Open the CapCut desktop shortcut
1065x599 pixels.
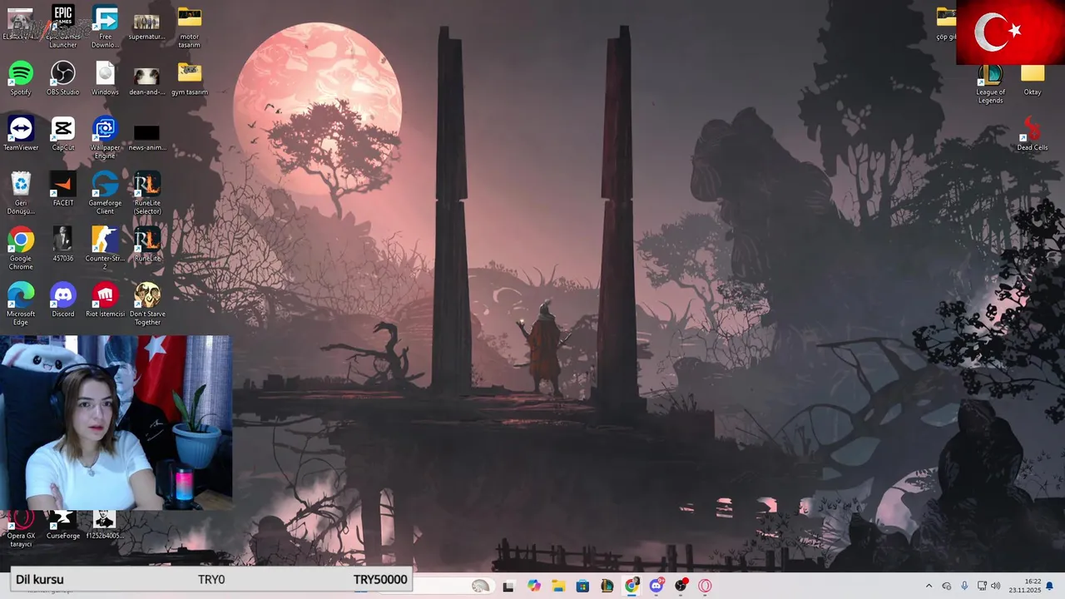[x=62, y=134]
